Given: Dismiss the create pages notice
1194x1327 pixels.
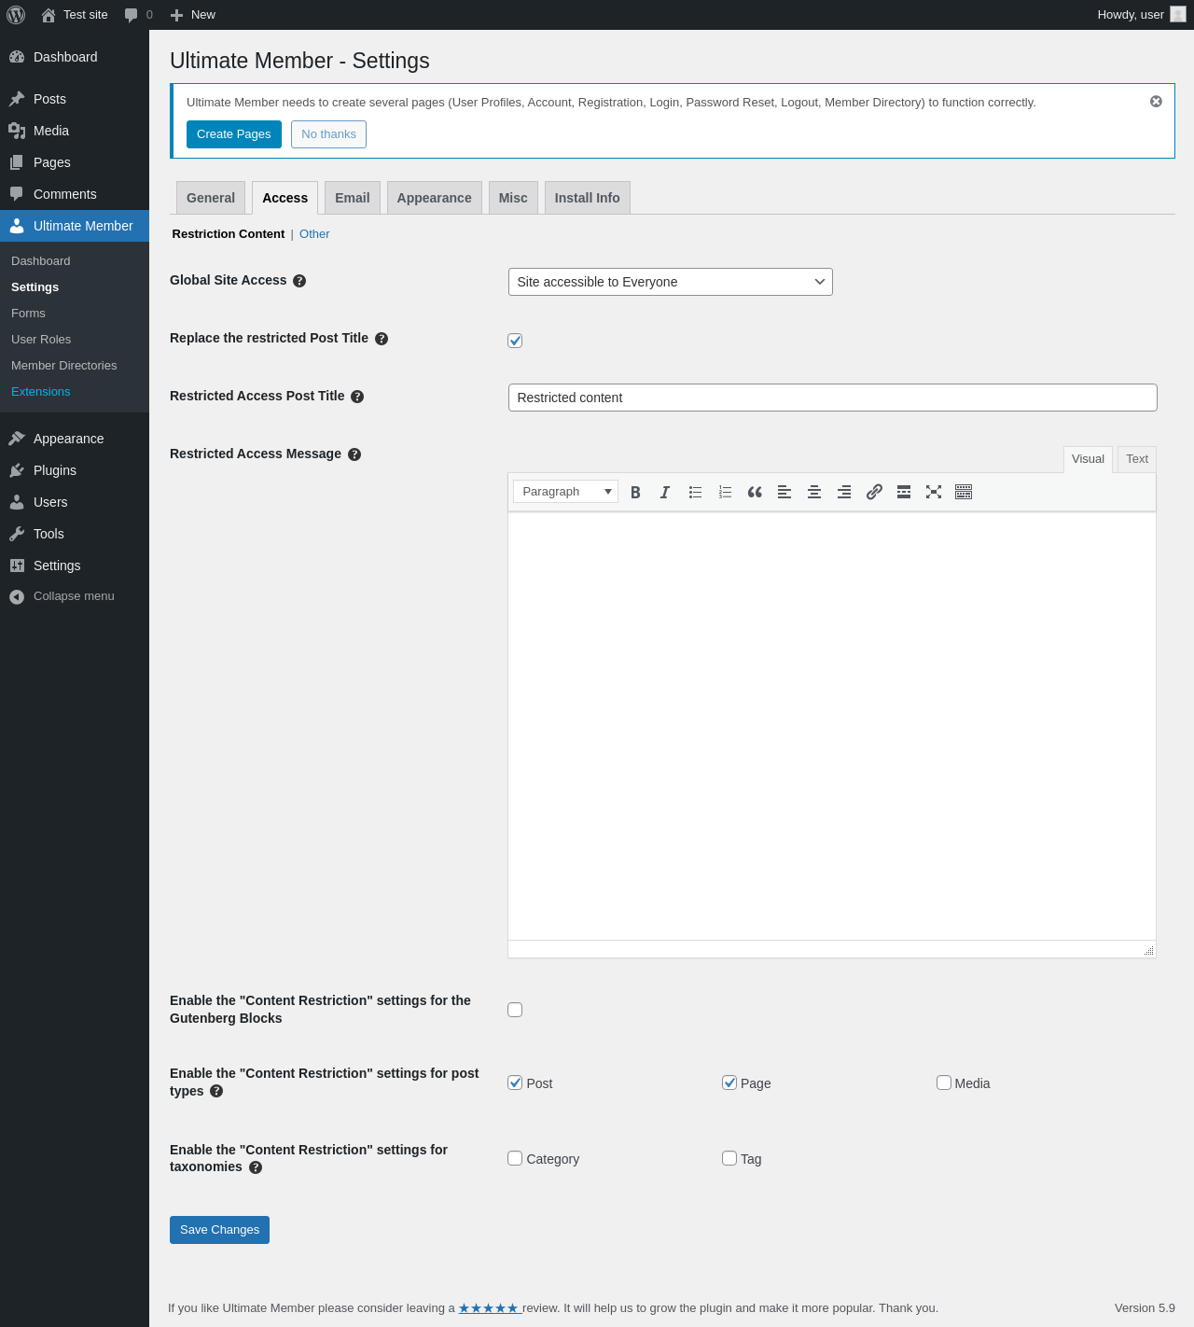Looking at the screenshot, I should 1156,102.
